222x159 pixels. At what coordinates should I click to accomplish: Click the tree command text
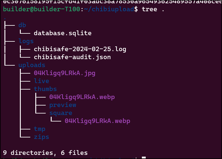coord(149,9)
